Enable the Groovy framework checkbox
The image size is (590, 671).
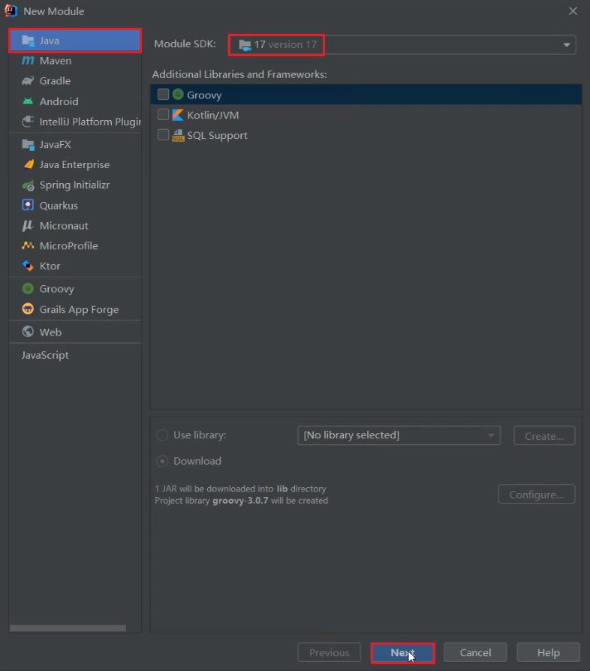click(163, 94)
